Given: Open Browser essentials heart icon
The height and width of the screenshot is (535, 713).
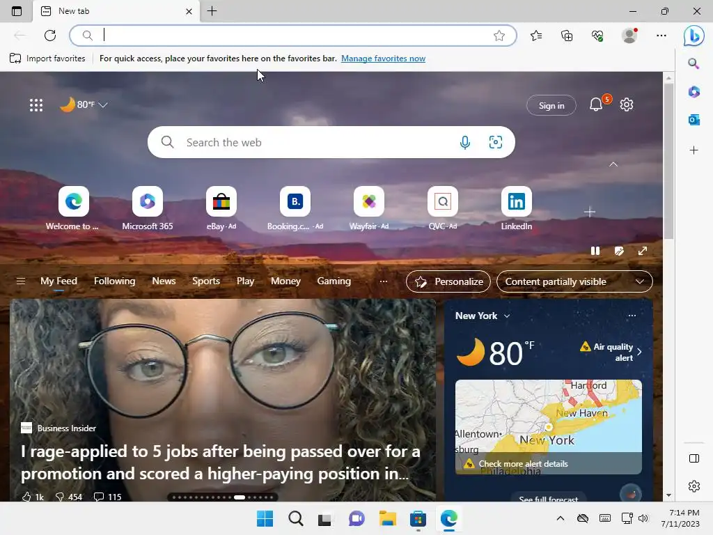Looking at the screenshot, I should coord(597,36).
